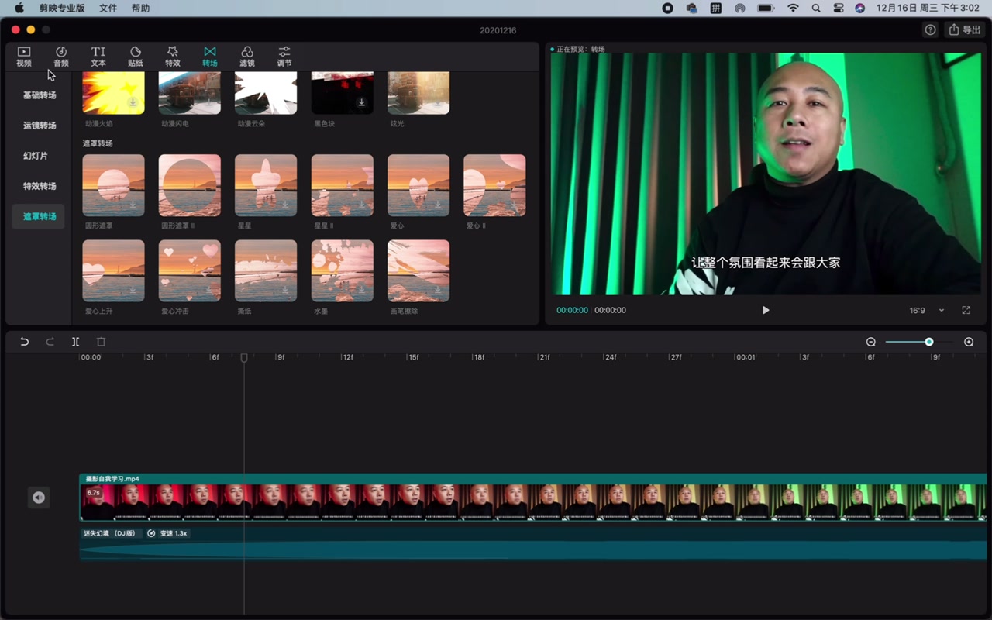Open Spotlight search in menu bar
Image resolution: width=992 pixels, height=620 pixels.
click(x=816, y=9)
